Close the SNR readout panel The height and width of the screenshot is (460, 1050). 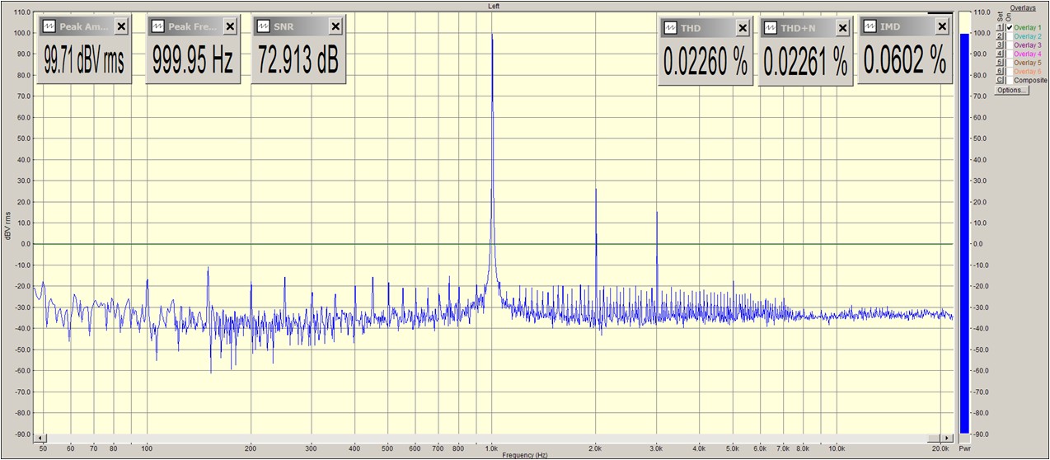point(335,26)
